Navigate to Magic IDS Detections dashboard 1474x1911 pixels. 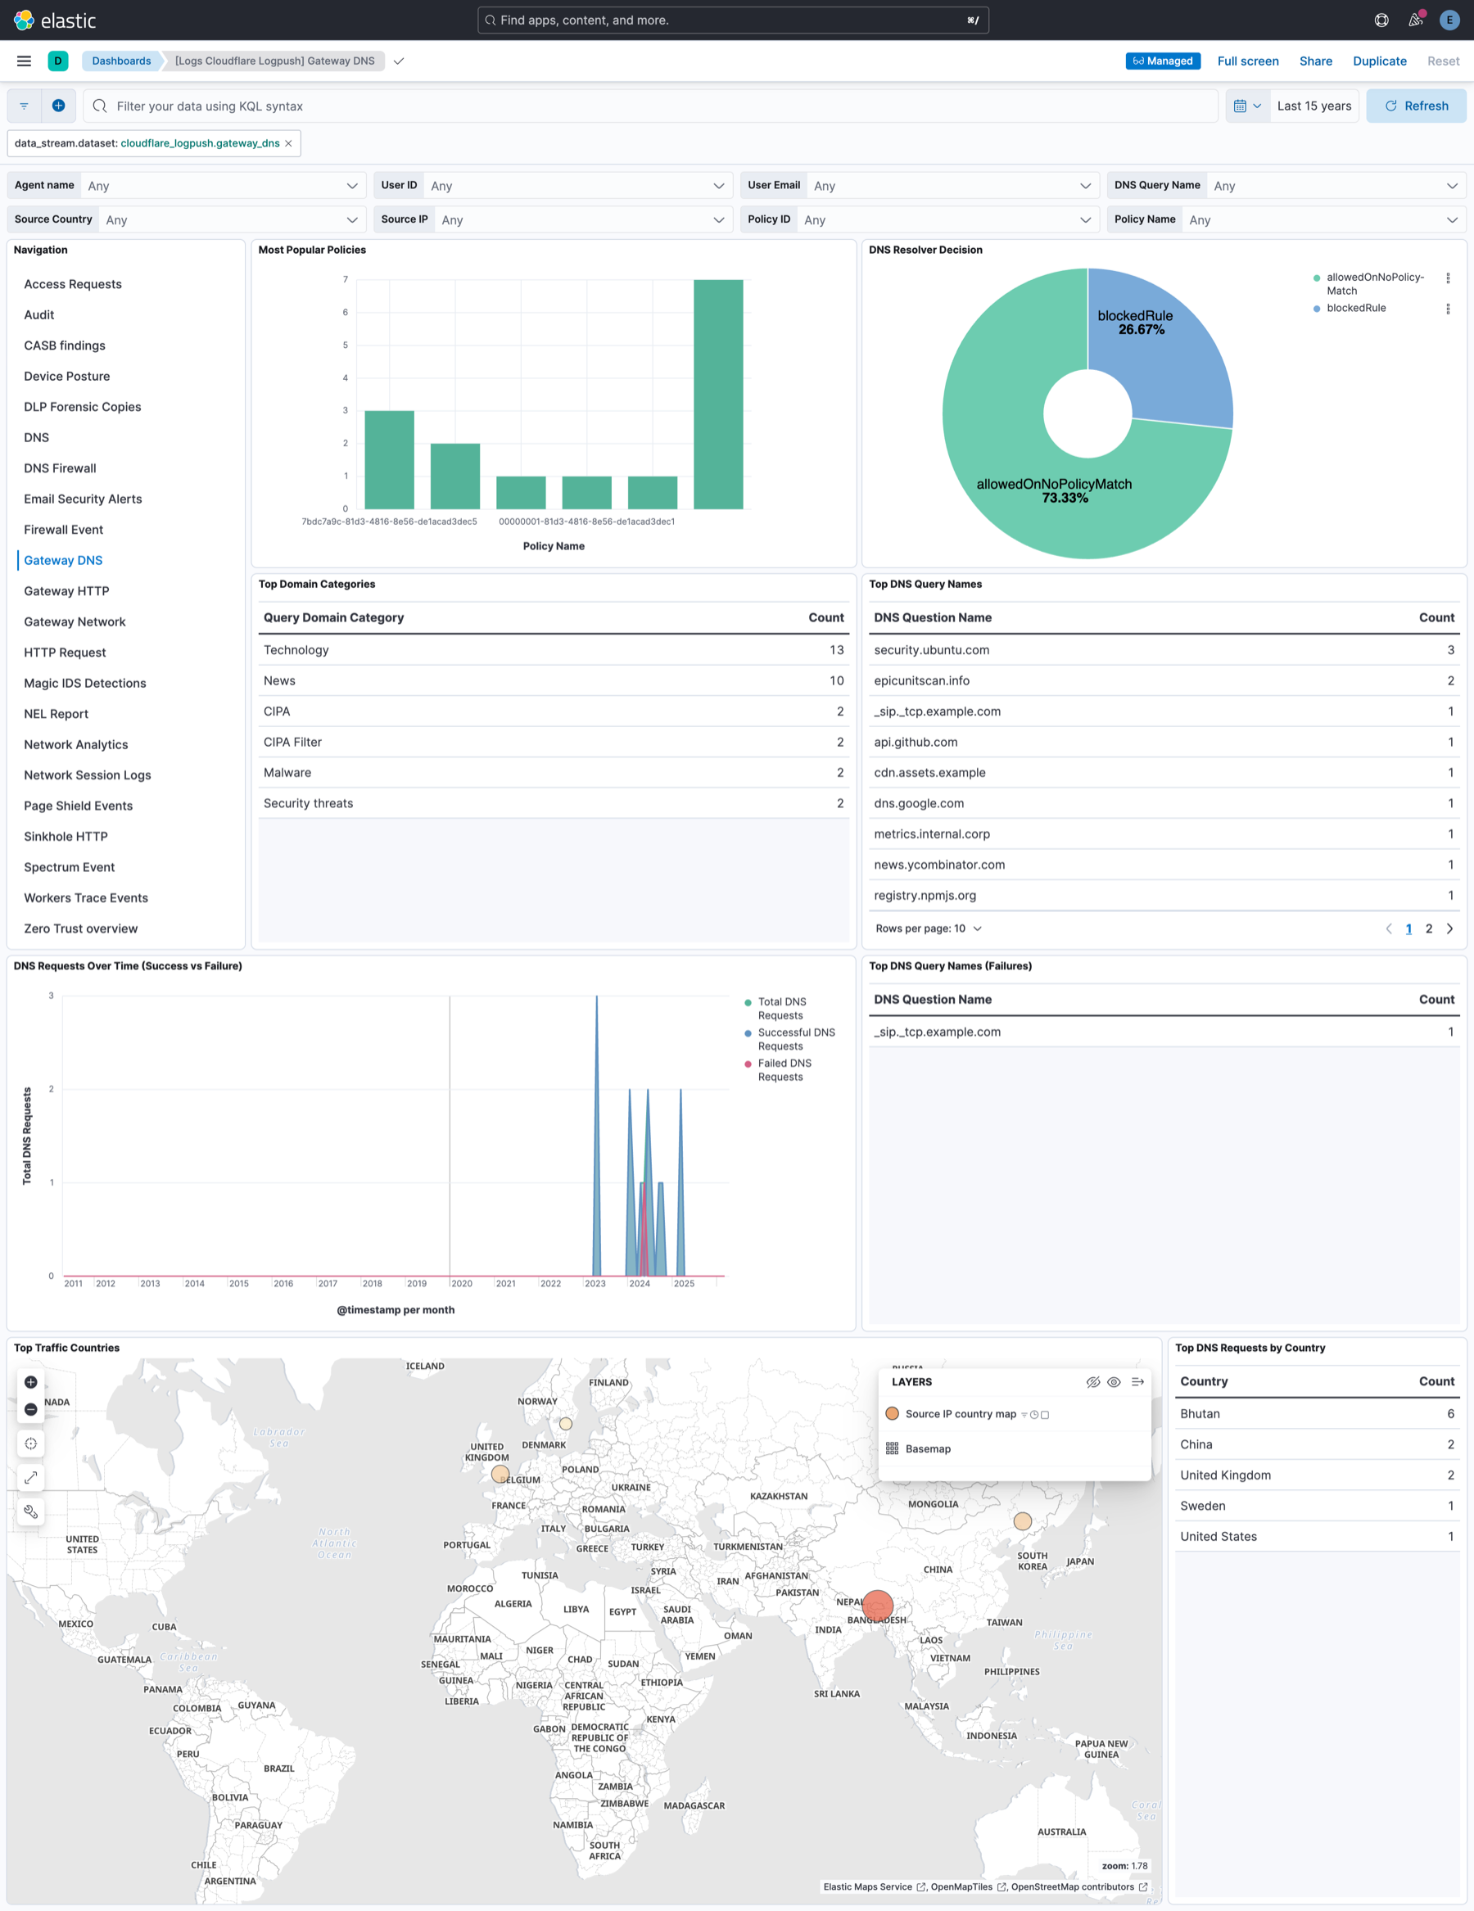(x=85, y=684)
